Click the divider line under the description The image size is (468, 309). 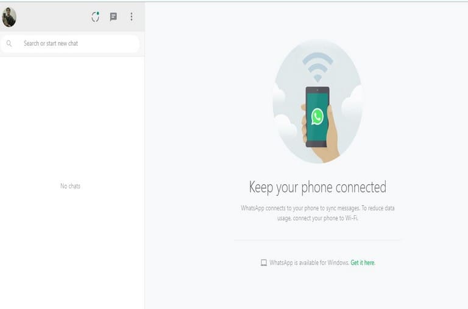point(317,240)
